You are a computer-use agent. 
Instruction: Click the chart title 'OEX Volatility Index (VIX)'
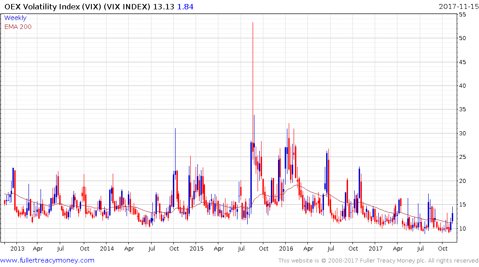[53, 7]
